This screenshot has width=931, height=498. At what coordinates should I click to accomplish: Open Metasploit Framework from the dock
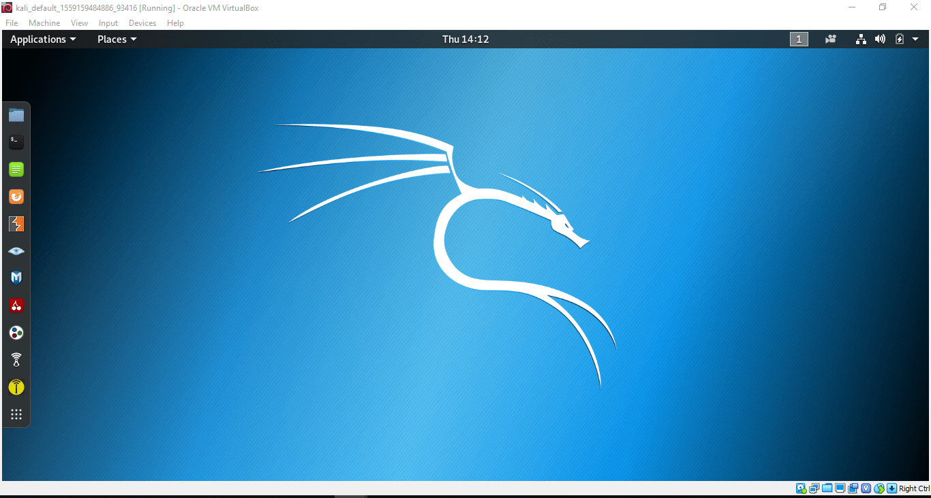(16, 278)
